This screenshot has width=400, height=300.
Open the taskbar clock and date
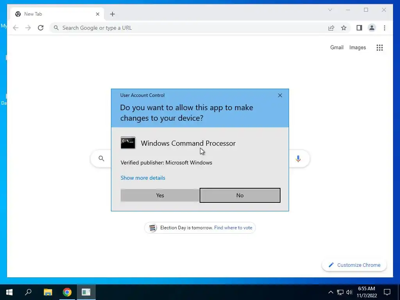coord(366,292)
